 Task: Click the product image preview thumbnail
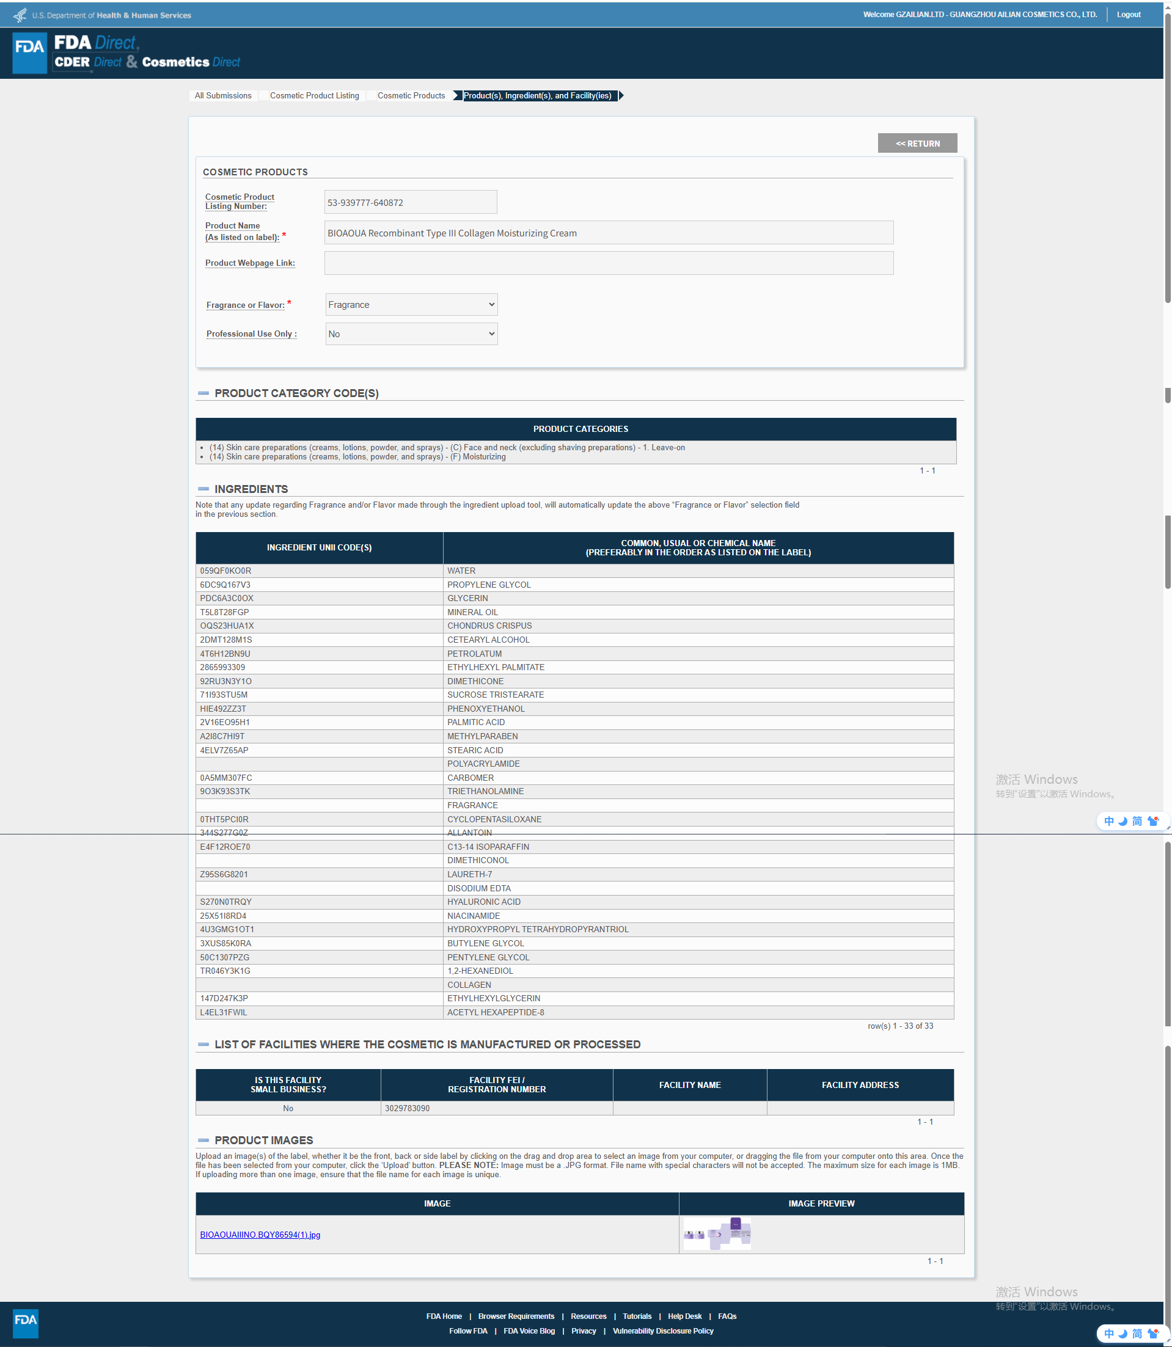717,1234
